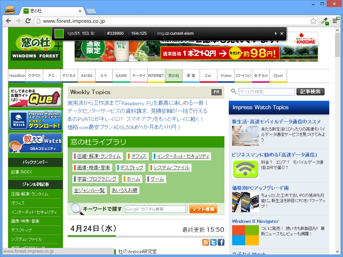
Task: Click inside the Google カスタム検索 field
Action: coord(156,209)
